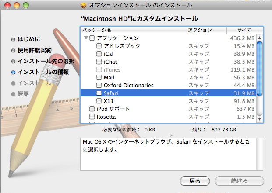
Task: Click the インストールの種類 step
Action: [x=43, y=72]
